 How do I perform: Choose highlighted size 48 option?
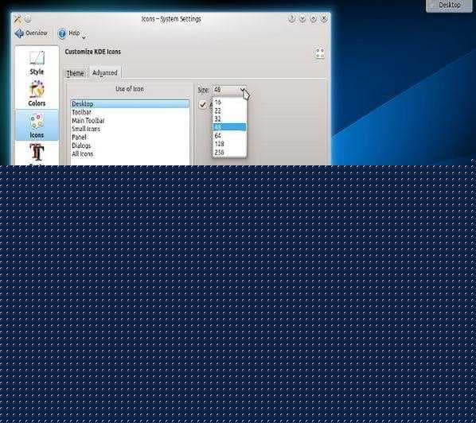(229, 127)
